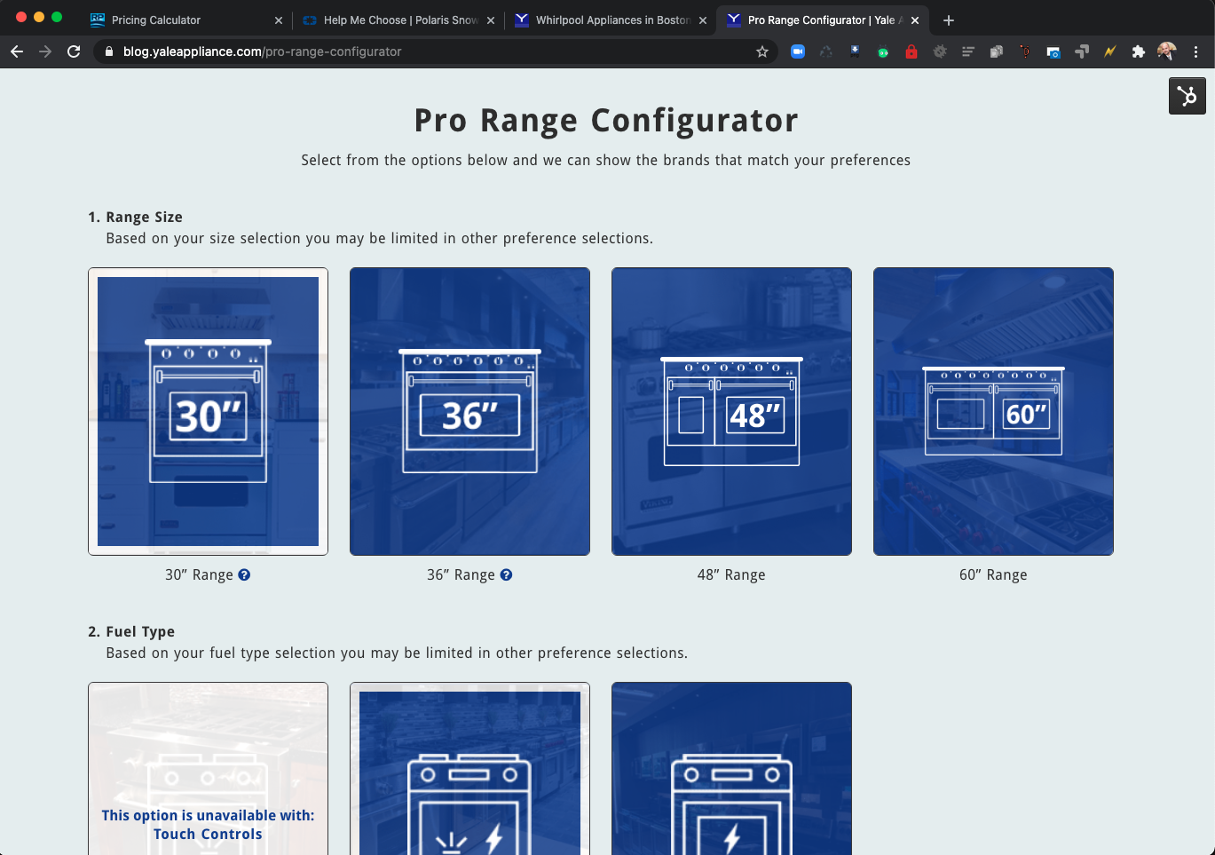Open the HubSpot sprocket widget

(x=1187, y=96)
